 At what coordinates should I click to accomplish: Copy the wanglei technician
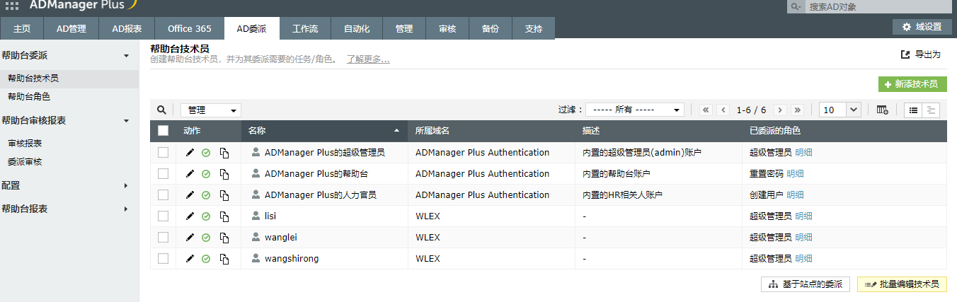pos(224,238)
